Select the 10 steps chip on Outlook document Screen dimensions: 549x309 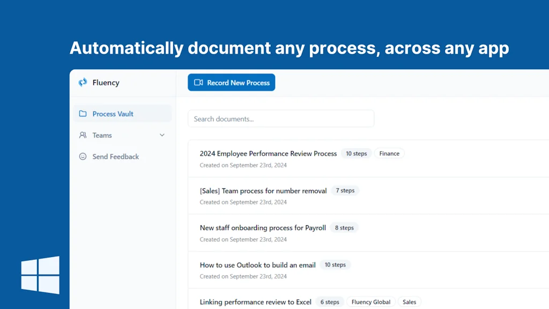tap(335, 264)
